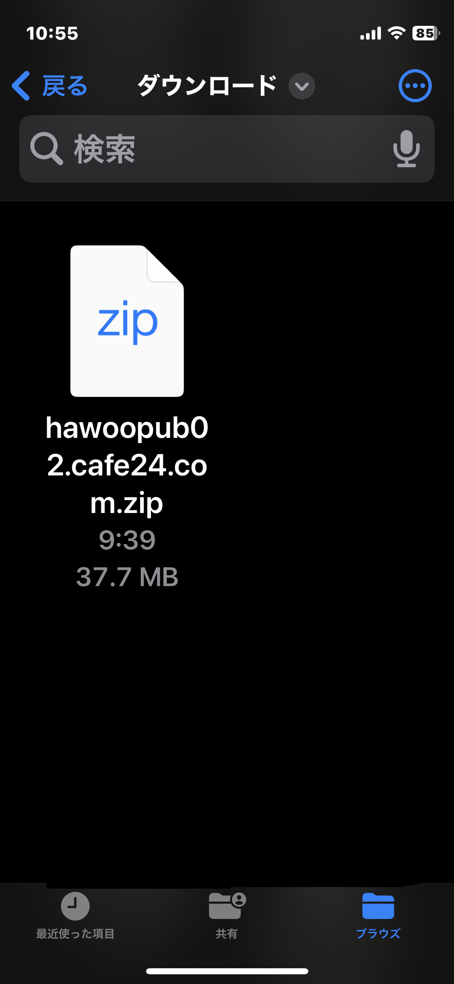The width and height of the screenshot is (454, 984).
Task: Tap the 10:55 status bar clock
Action: 52,33
